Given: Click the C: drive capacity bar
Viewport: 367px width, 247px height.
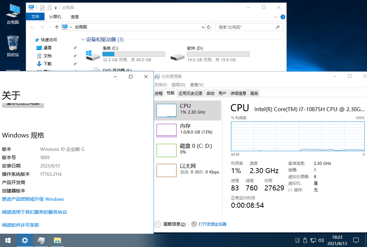Looking at the screenshot, I should pos(134,54).
